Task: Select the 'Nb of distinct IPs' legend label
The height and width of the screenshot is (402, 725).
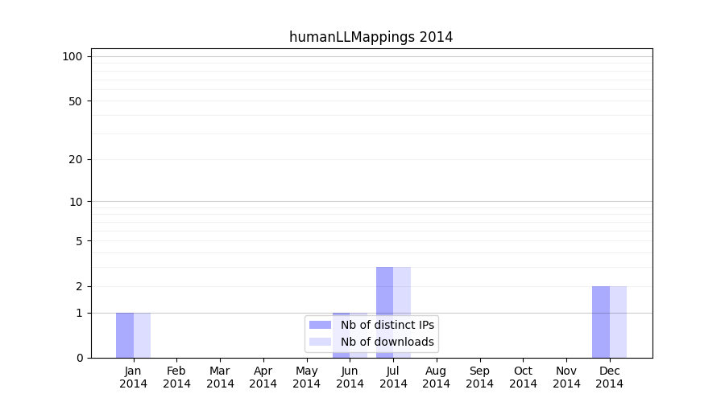Action: [x=387, y=325]
